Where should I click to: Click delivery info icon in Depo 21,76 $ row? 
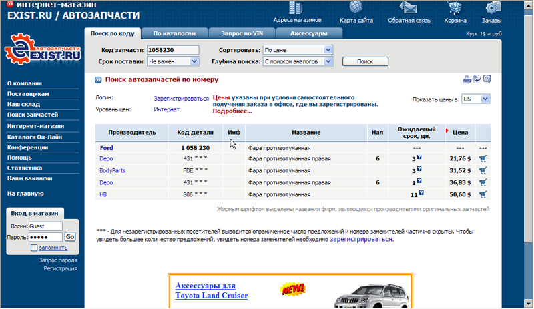coord(419,157)
